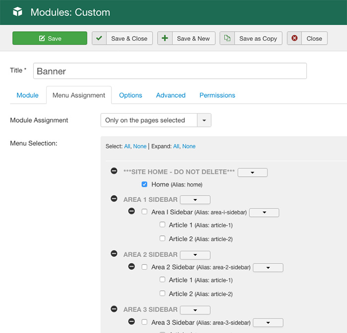Check Article 2 under Area 2 Sidebar
Image resolution: width=347 pixels, height=333 pixels.
click(x=163, y=293)
